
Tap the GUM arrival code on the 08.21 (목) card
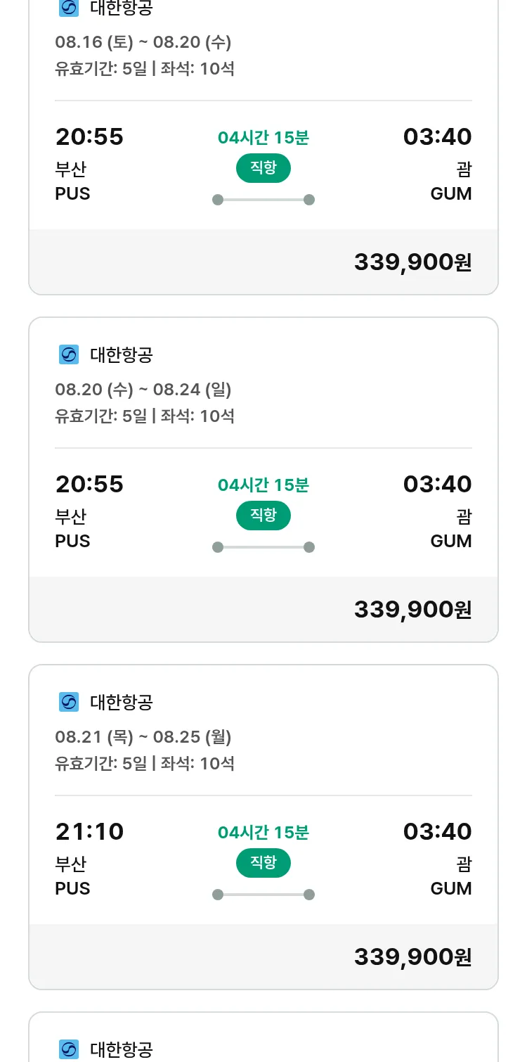pyautogui.click(x=450, y=888)
